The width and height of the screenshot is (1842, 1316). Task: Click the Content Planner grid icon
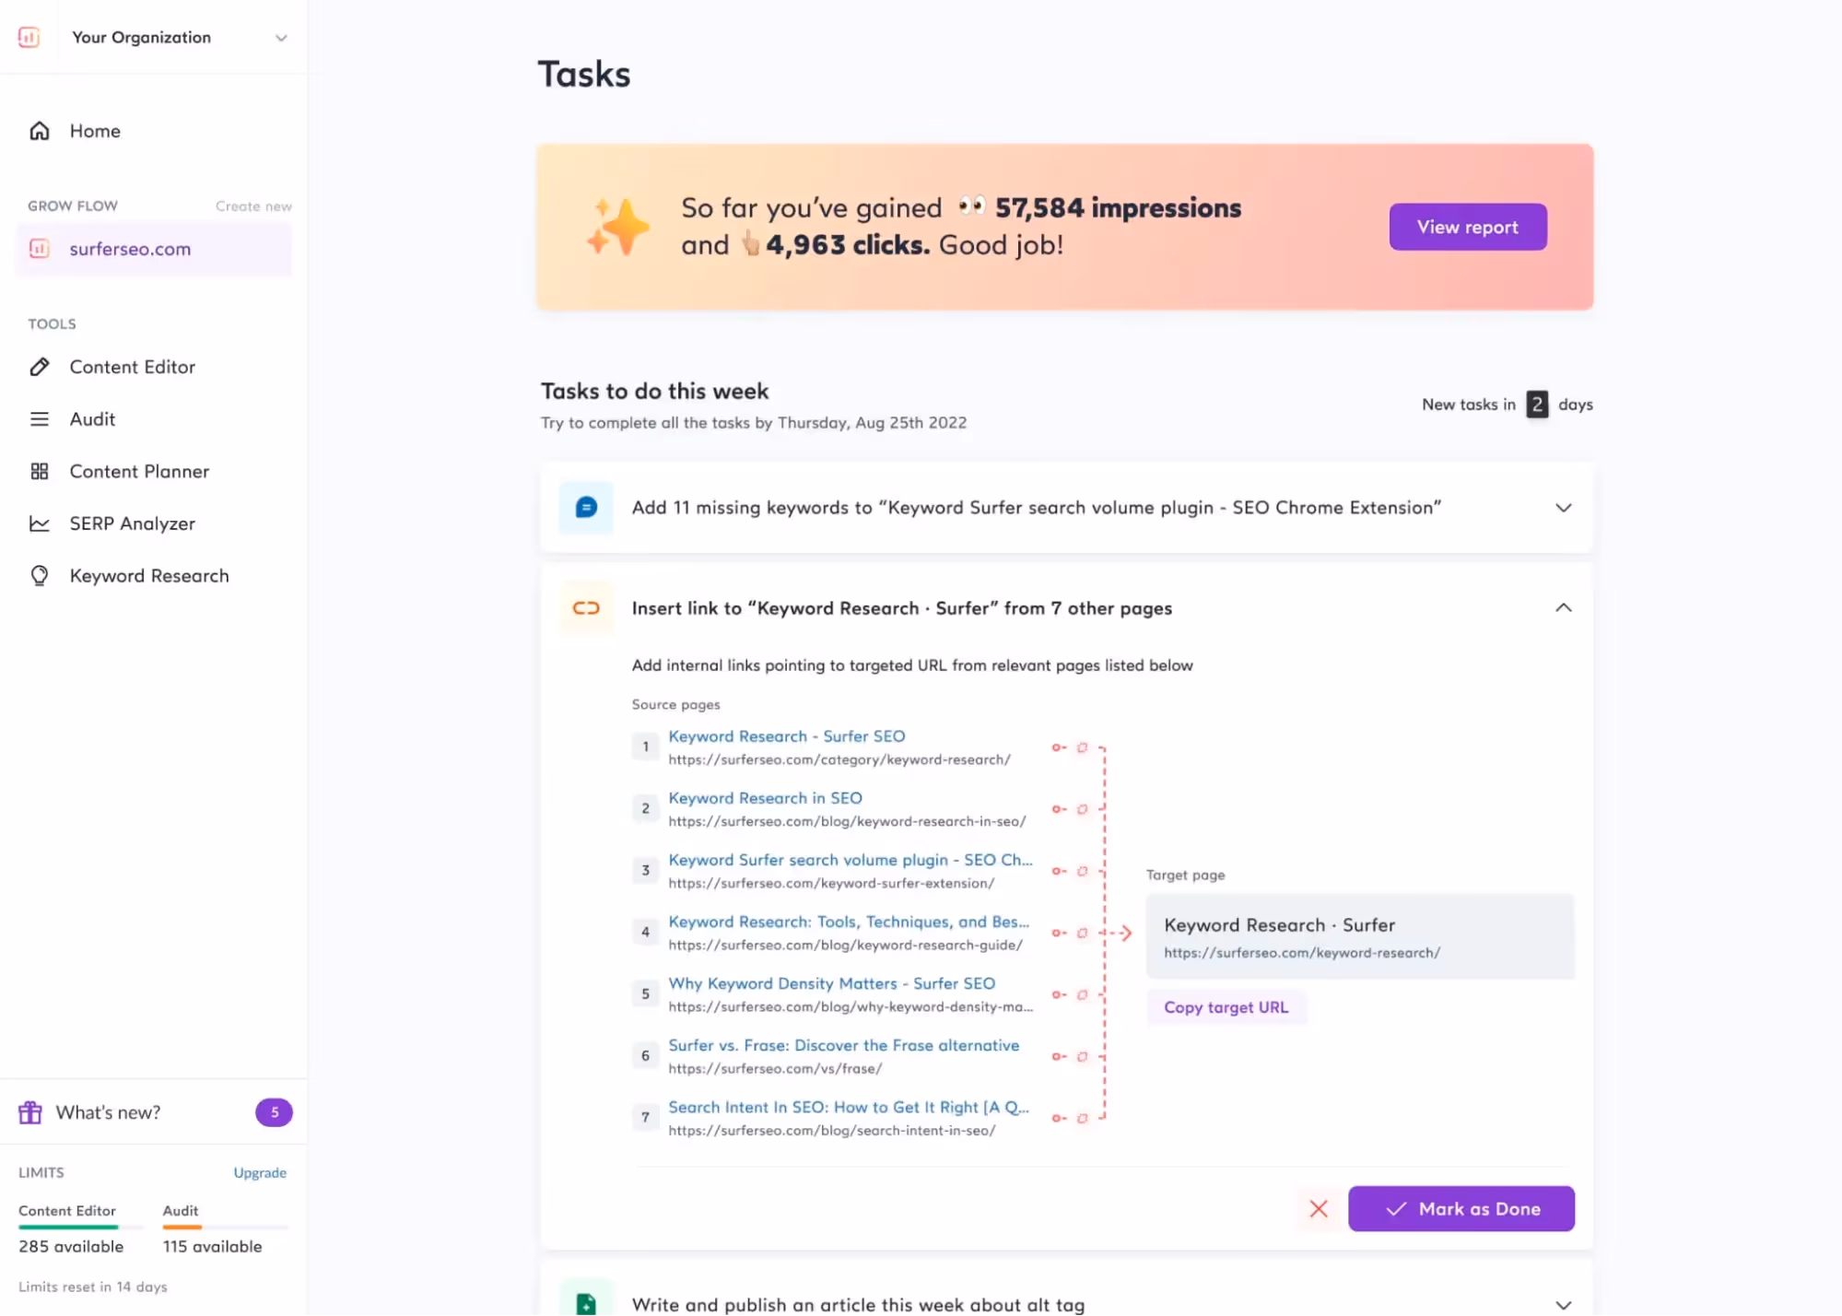pos(40,471)
